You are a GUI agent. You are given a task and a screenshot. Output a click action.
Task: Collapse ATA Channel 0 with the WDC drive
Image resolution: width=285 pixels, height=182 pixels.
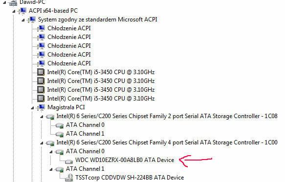(x=51, y=152)
